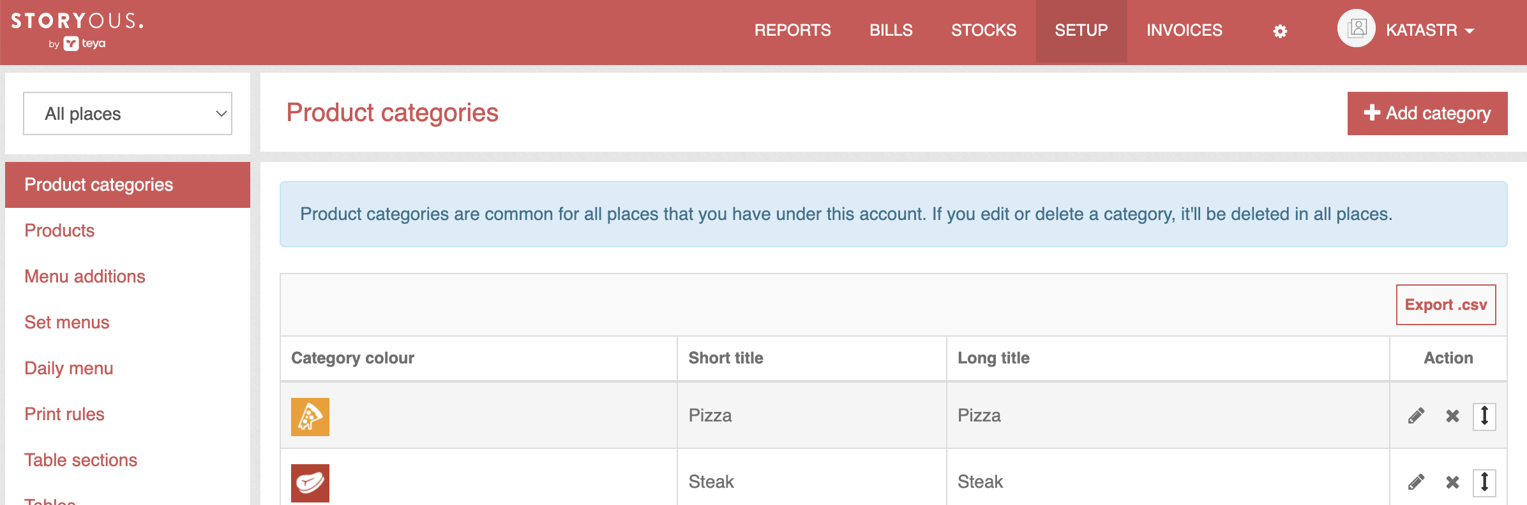Select the orange Pizza category colour swatch
The width and height of the screenshot is (1527, 505).
[310, 417]
